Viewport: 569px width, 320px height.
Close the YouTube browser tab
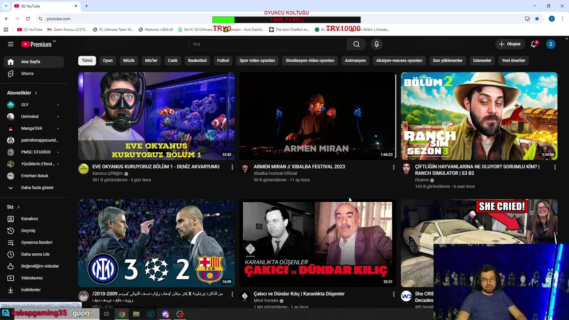76,6
